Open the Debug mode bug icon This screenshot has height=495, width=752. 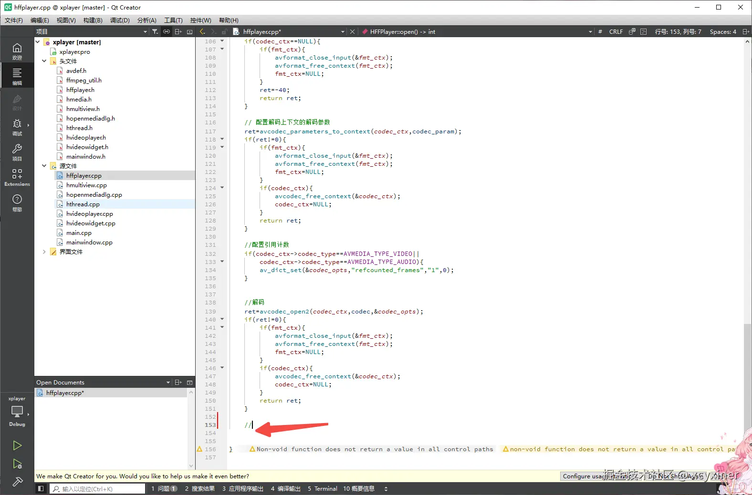point(17,127)
